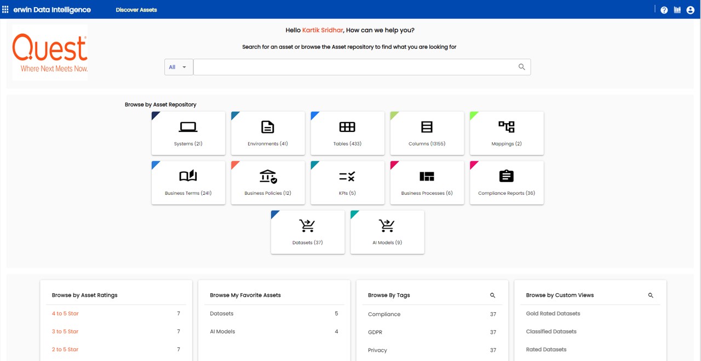701x361 pixels.
Task: Open the app grid menu icon
Action: tap(5, 10)
